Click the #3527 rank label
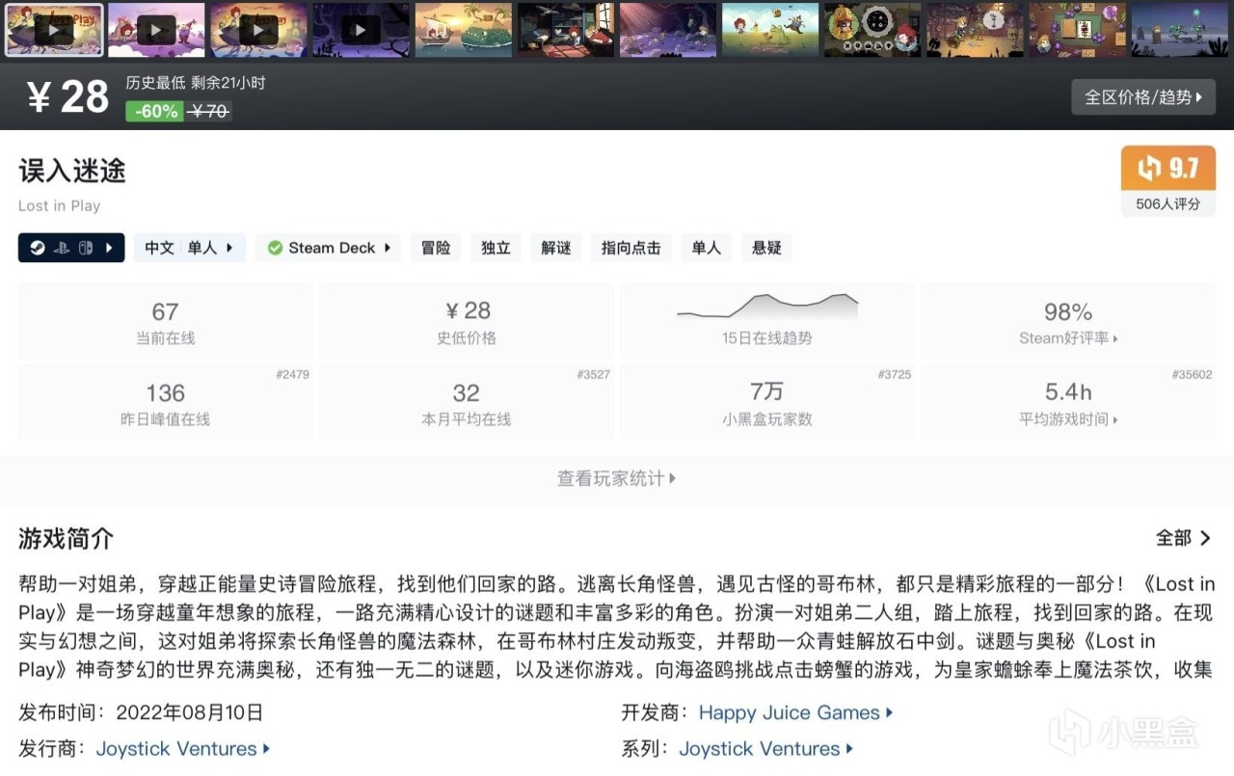The image size is (1234, 776). click(x=593, y=375)
